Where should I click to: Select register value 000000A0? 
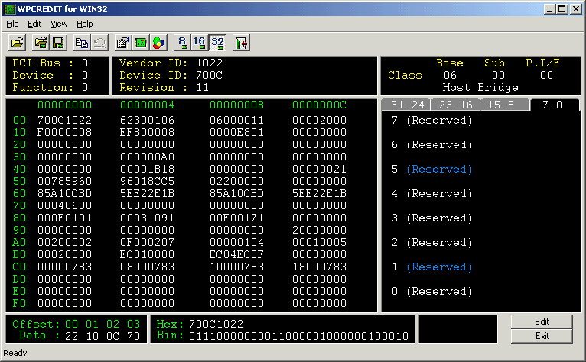tap(147, 157)
